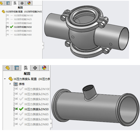Click configuration icon beside ISG球形视镜DN100

pos(7,15)
